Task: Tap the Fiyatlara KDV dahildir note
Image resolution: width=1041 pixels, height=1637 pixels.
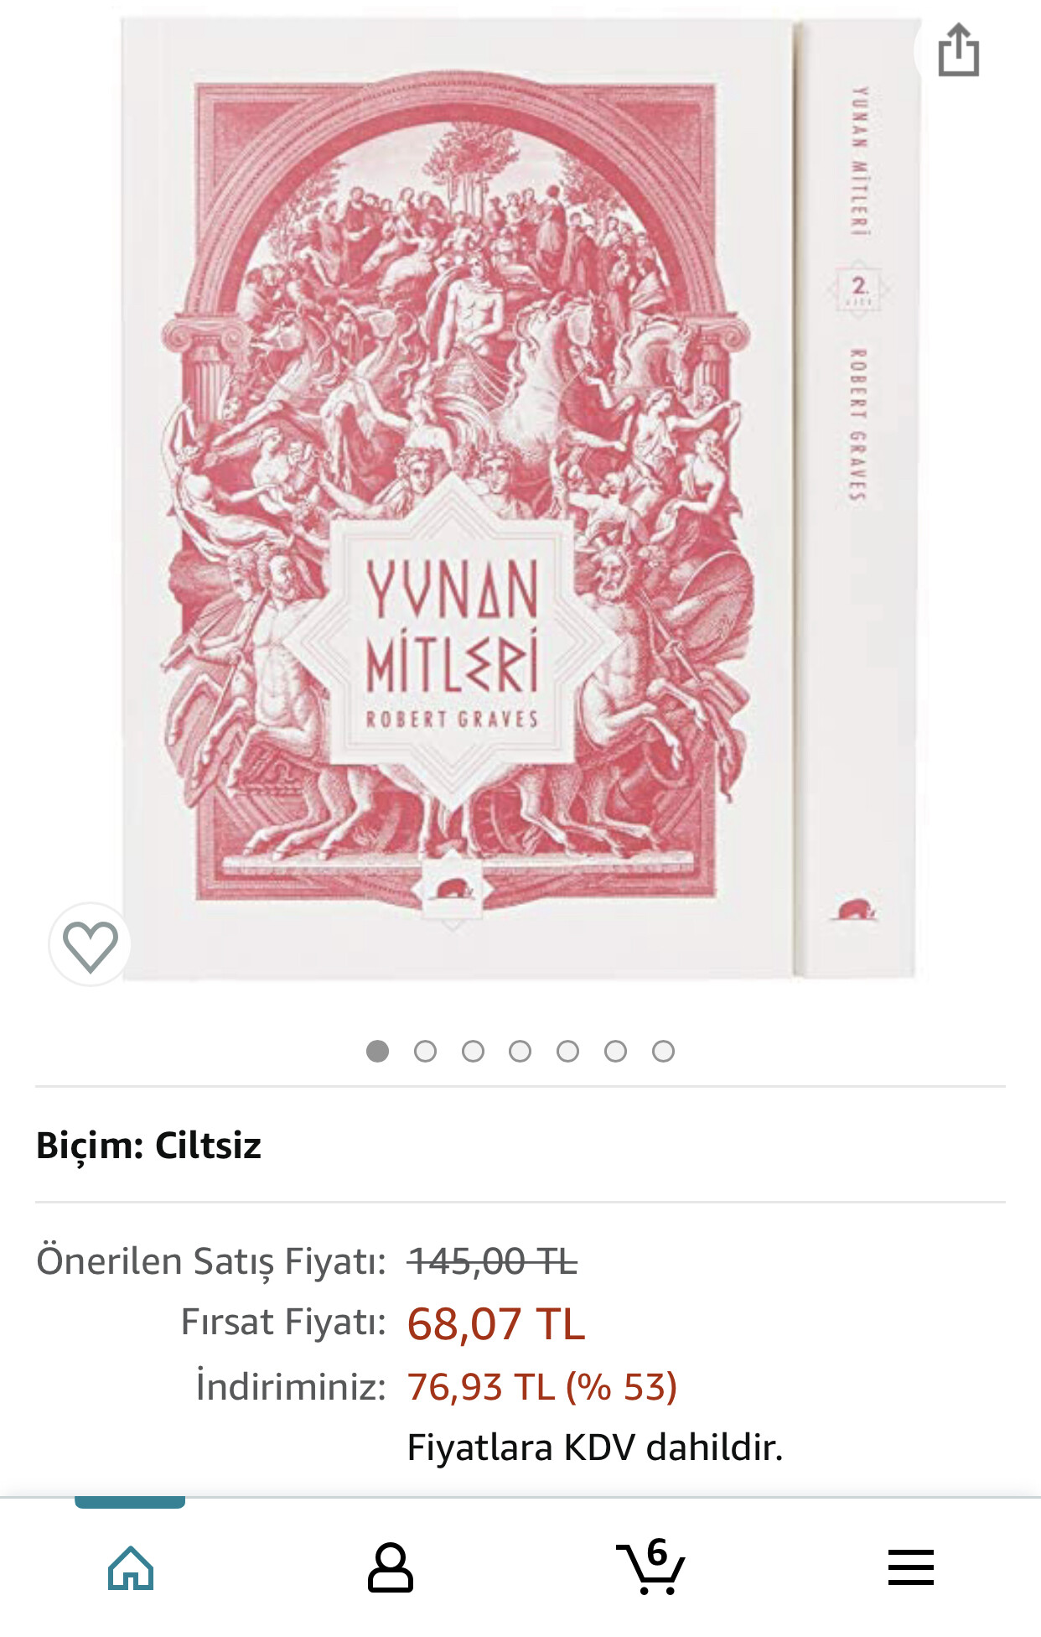Action: click(595, 1448)
